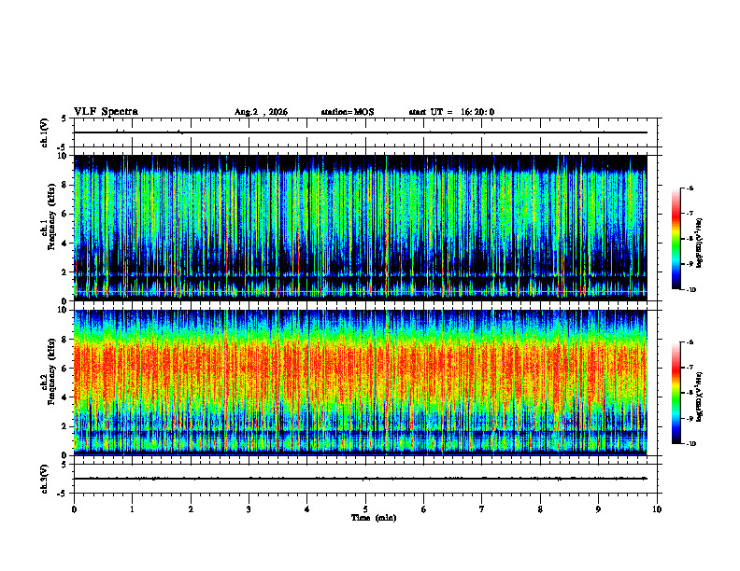The width and height of the screenshot is (740, 571).
Task: Click inside the ch.2 spectrogram panel
Action: [x=361, y=383]
